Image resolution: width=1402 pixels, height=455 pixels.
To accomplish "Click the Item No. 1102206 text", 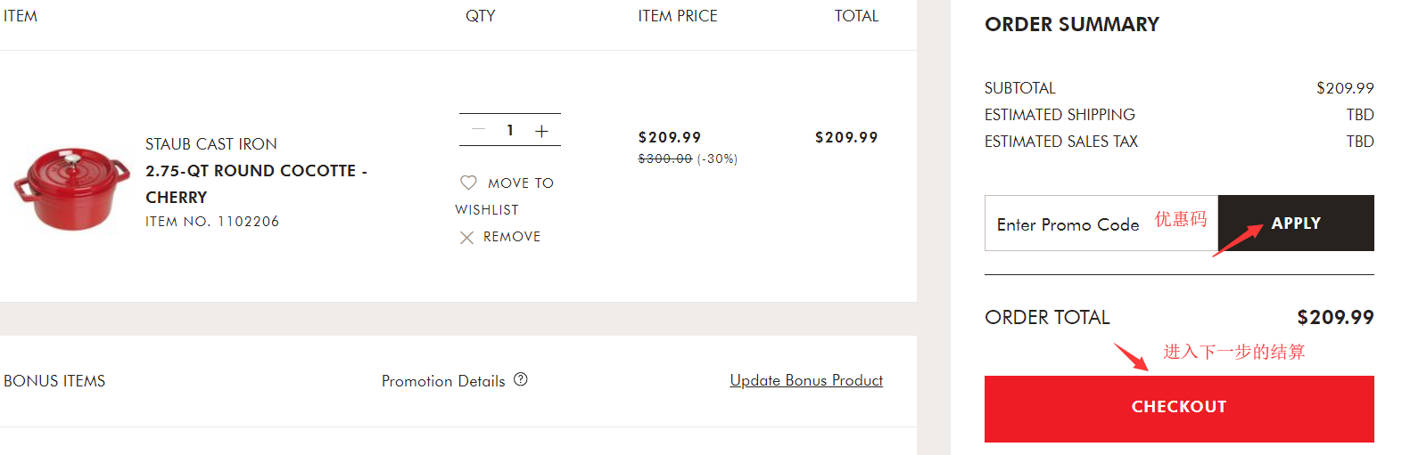I will point(212,222).
